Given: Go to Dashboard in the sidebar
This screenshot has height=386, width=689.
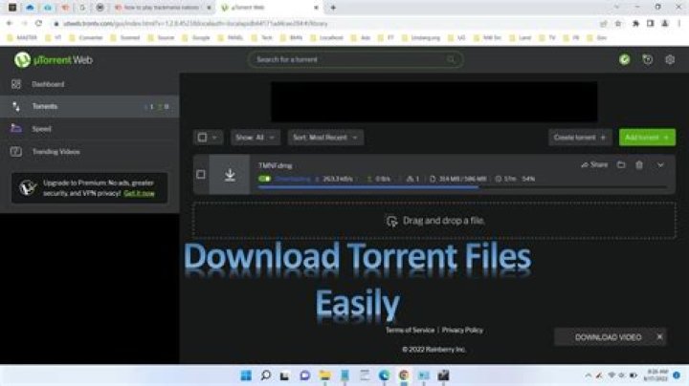Looking at the screenshot, I should click(x=48, y=84).
